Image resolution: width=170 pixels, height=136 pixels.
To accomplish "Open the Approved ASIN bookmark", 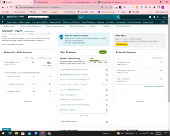I will coord(18,12).
